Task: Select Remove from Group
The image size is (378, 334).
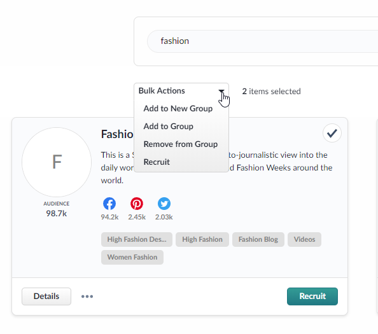Action: [x=181, y=144]
